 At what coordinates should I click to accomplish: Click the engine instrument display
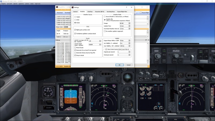pos(151,97)
